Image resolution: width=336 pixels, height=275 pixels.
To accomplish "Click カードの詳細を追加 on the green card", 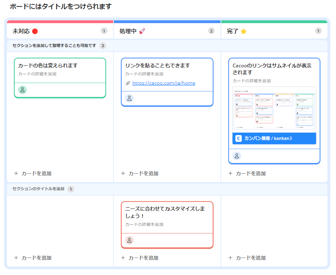I will pyautogui.click(x=37, y=74).
